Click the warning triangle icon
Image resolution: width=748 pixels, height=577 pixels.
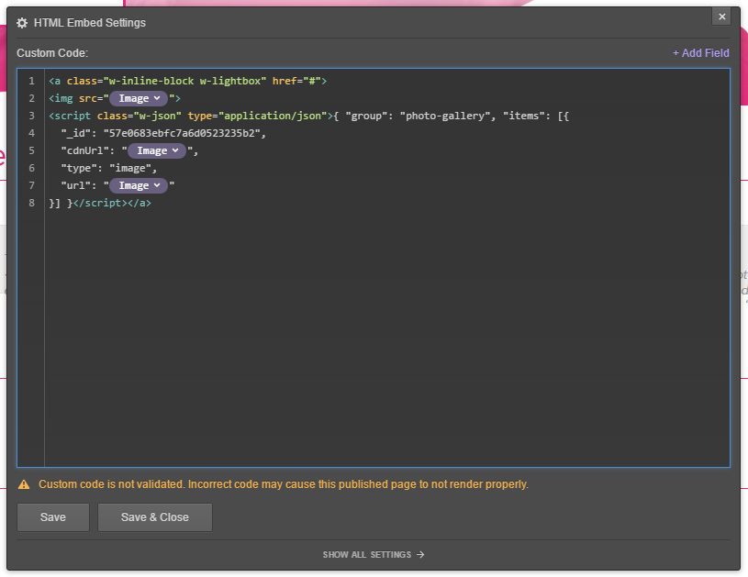tap(24, 484)
